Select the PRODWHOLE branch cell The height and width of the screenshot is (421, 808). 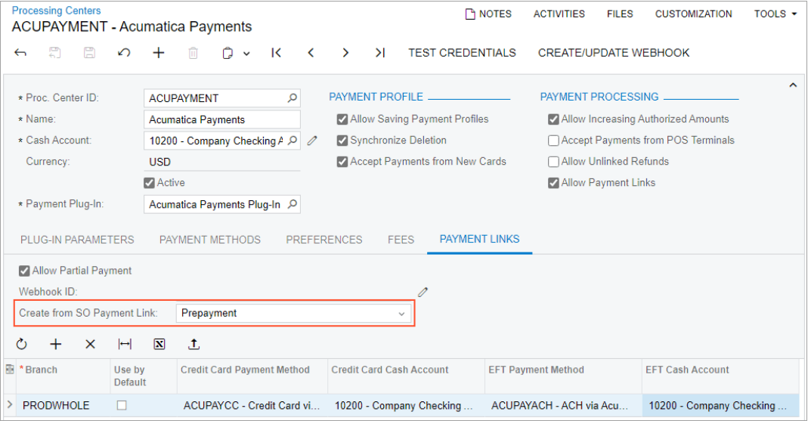tap(63, 406)
